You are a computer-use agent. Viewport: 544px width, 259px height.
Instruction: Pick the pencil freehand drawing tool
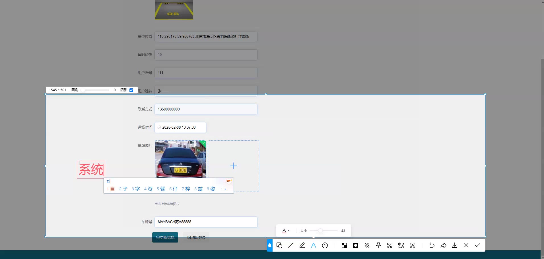coord(302,245)
